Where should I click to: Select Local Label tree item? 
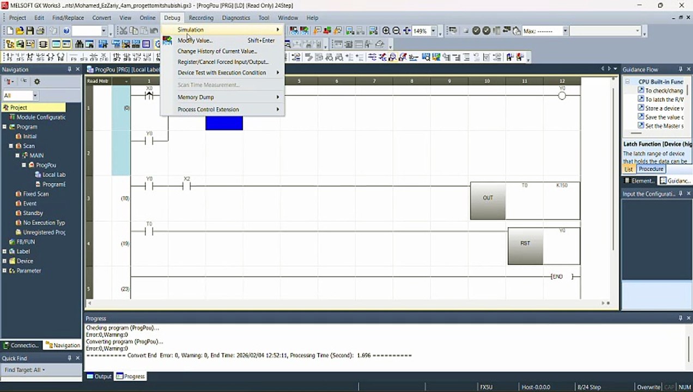point(50,175)
